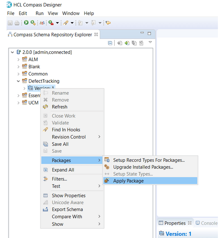Image resolution: width=222 pixels, height=238 pixels.
Task: Switch to the Console tab
Action: click(206, 223)
